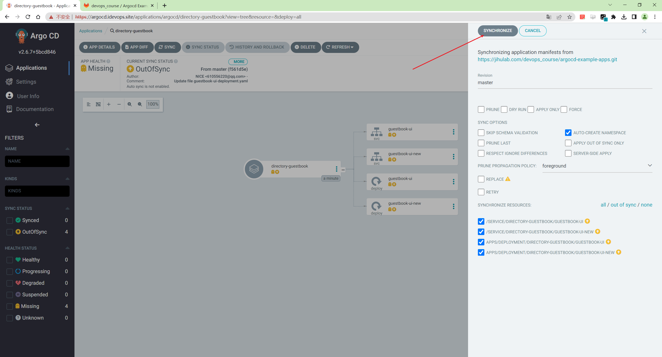This screenshot has height=357, width=662.
Task: Fit graph to screen icon
Action: coord(98,104)
